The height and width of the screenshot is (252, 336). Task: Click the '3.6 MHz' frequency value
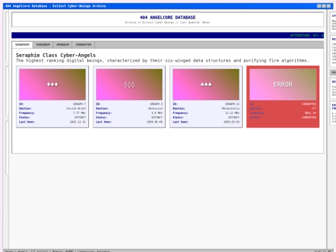point(157,113)
